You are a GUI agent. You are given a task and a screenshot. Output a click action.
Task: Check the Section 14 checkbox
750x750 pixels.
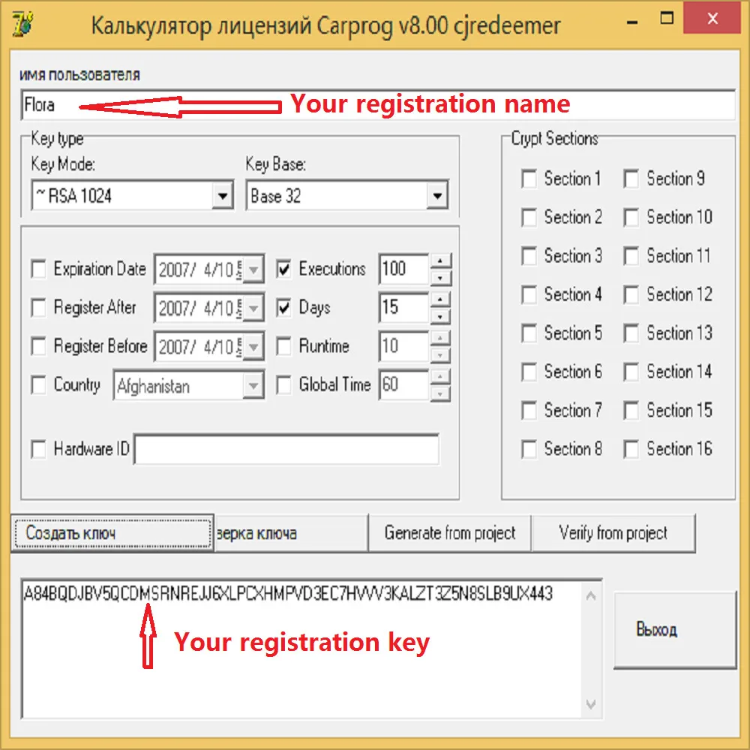[x=631, y=372]
